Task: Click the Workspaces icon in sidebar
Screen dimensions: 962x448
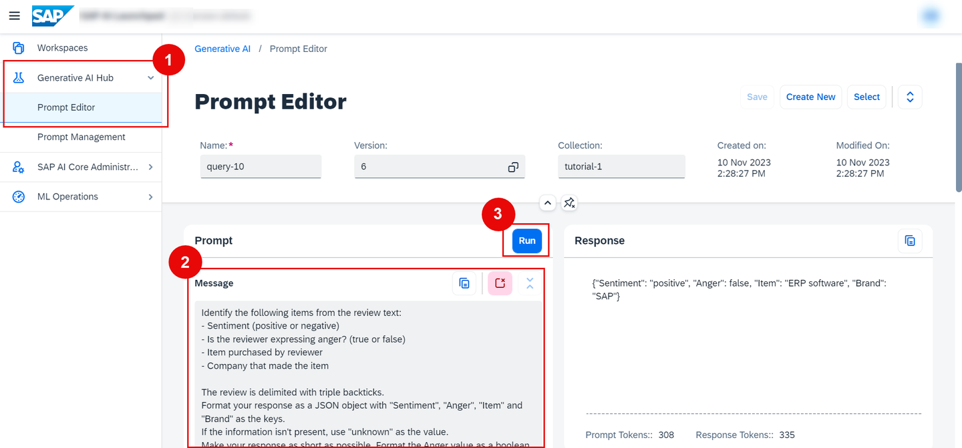Action: click(x=19, y=48)
